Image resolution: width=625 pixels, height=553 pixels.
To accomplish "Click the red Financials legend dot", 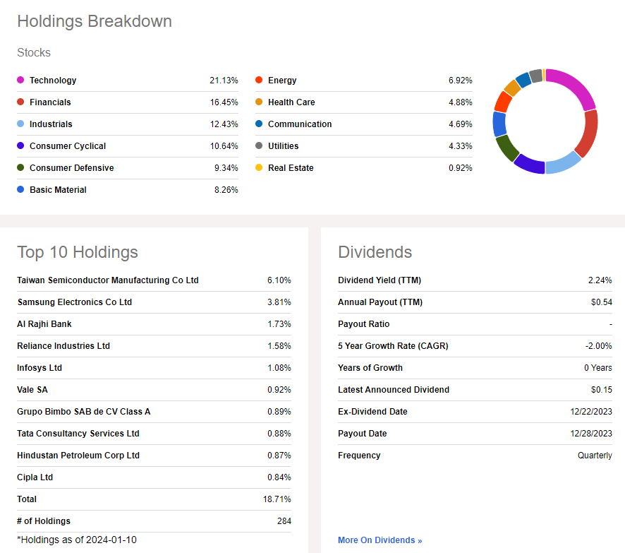I will (x=20, y=102).
